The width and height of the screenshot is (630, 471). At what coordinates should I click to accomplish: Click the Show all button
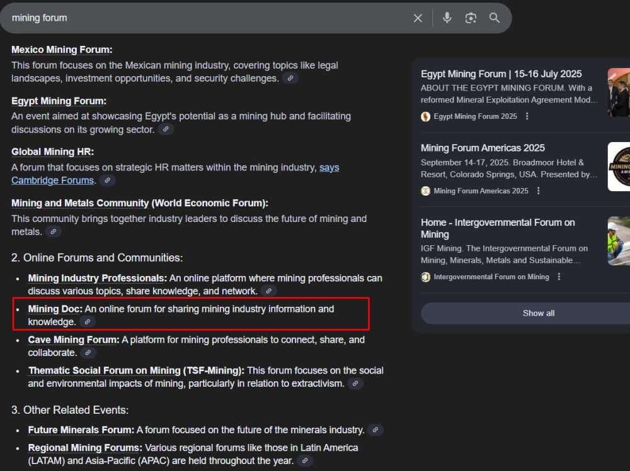pos(539,313)
